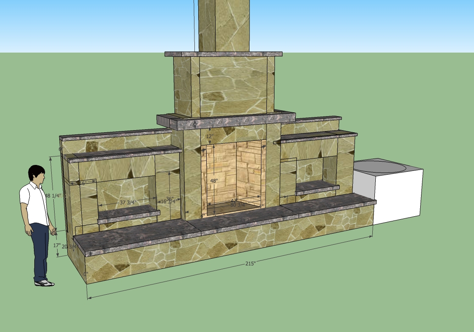The image size is (474, 332).
Task: Select the 16" dimension in the left wing
Action: tap(82, 183)
